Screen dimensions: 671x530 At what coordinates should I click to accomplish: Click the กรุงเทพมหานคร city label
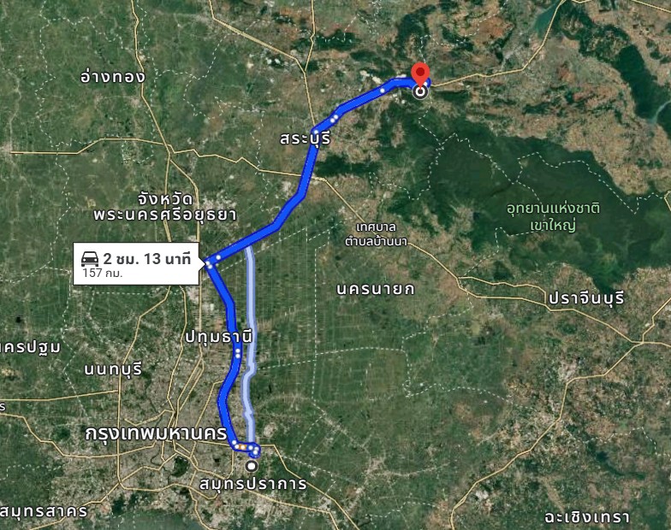[x=156, y=433]
